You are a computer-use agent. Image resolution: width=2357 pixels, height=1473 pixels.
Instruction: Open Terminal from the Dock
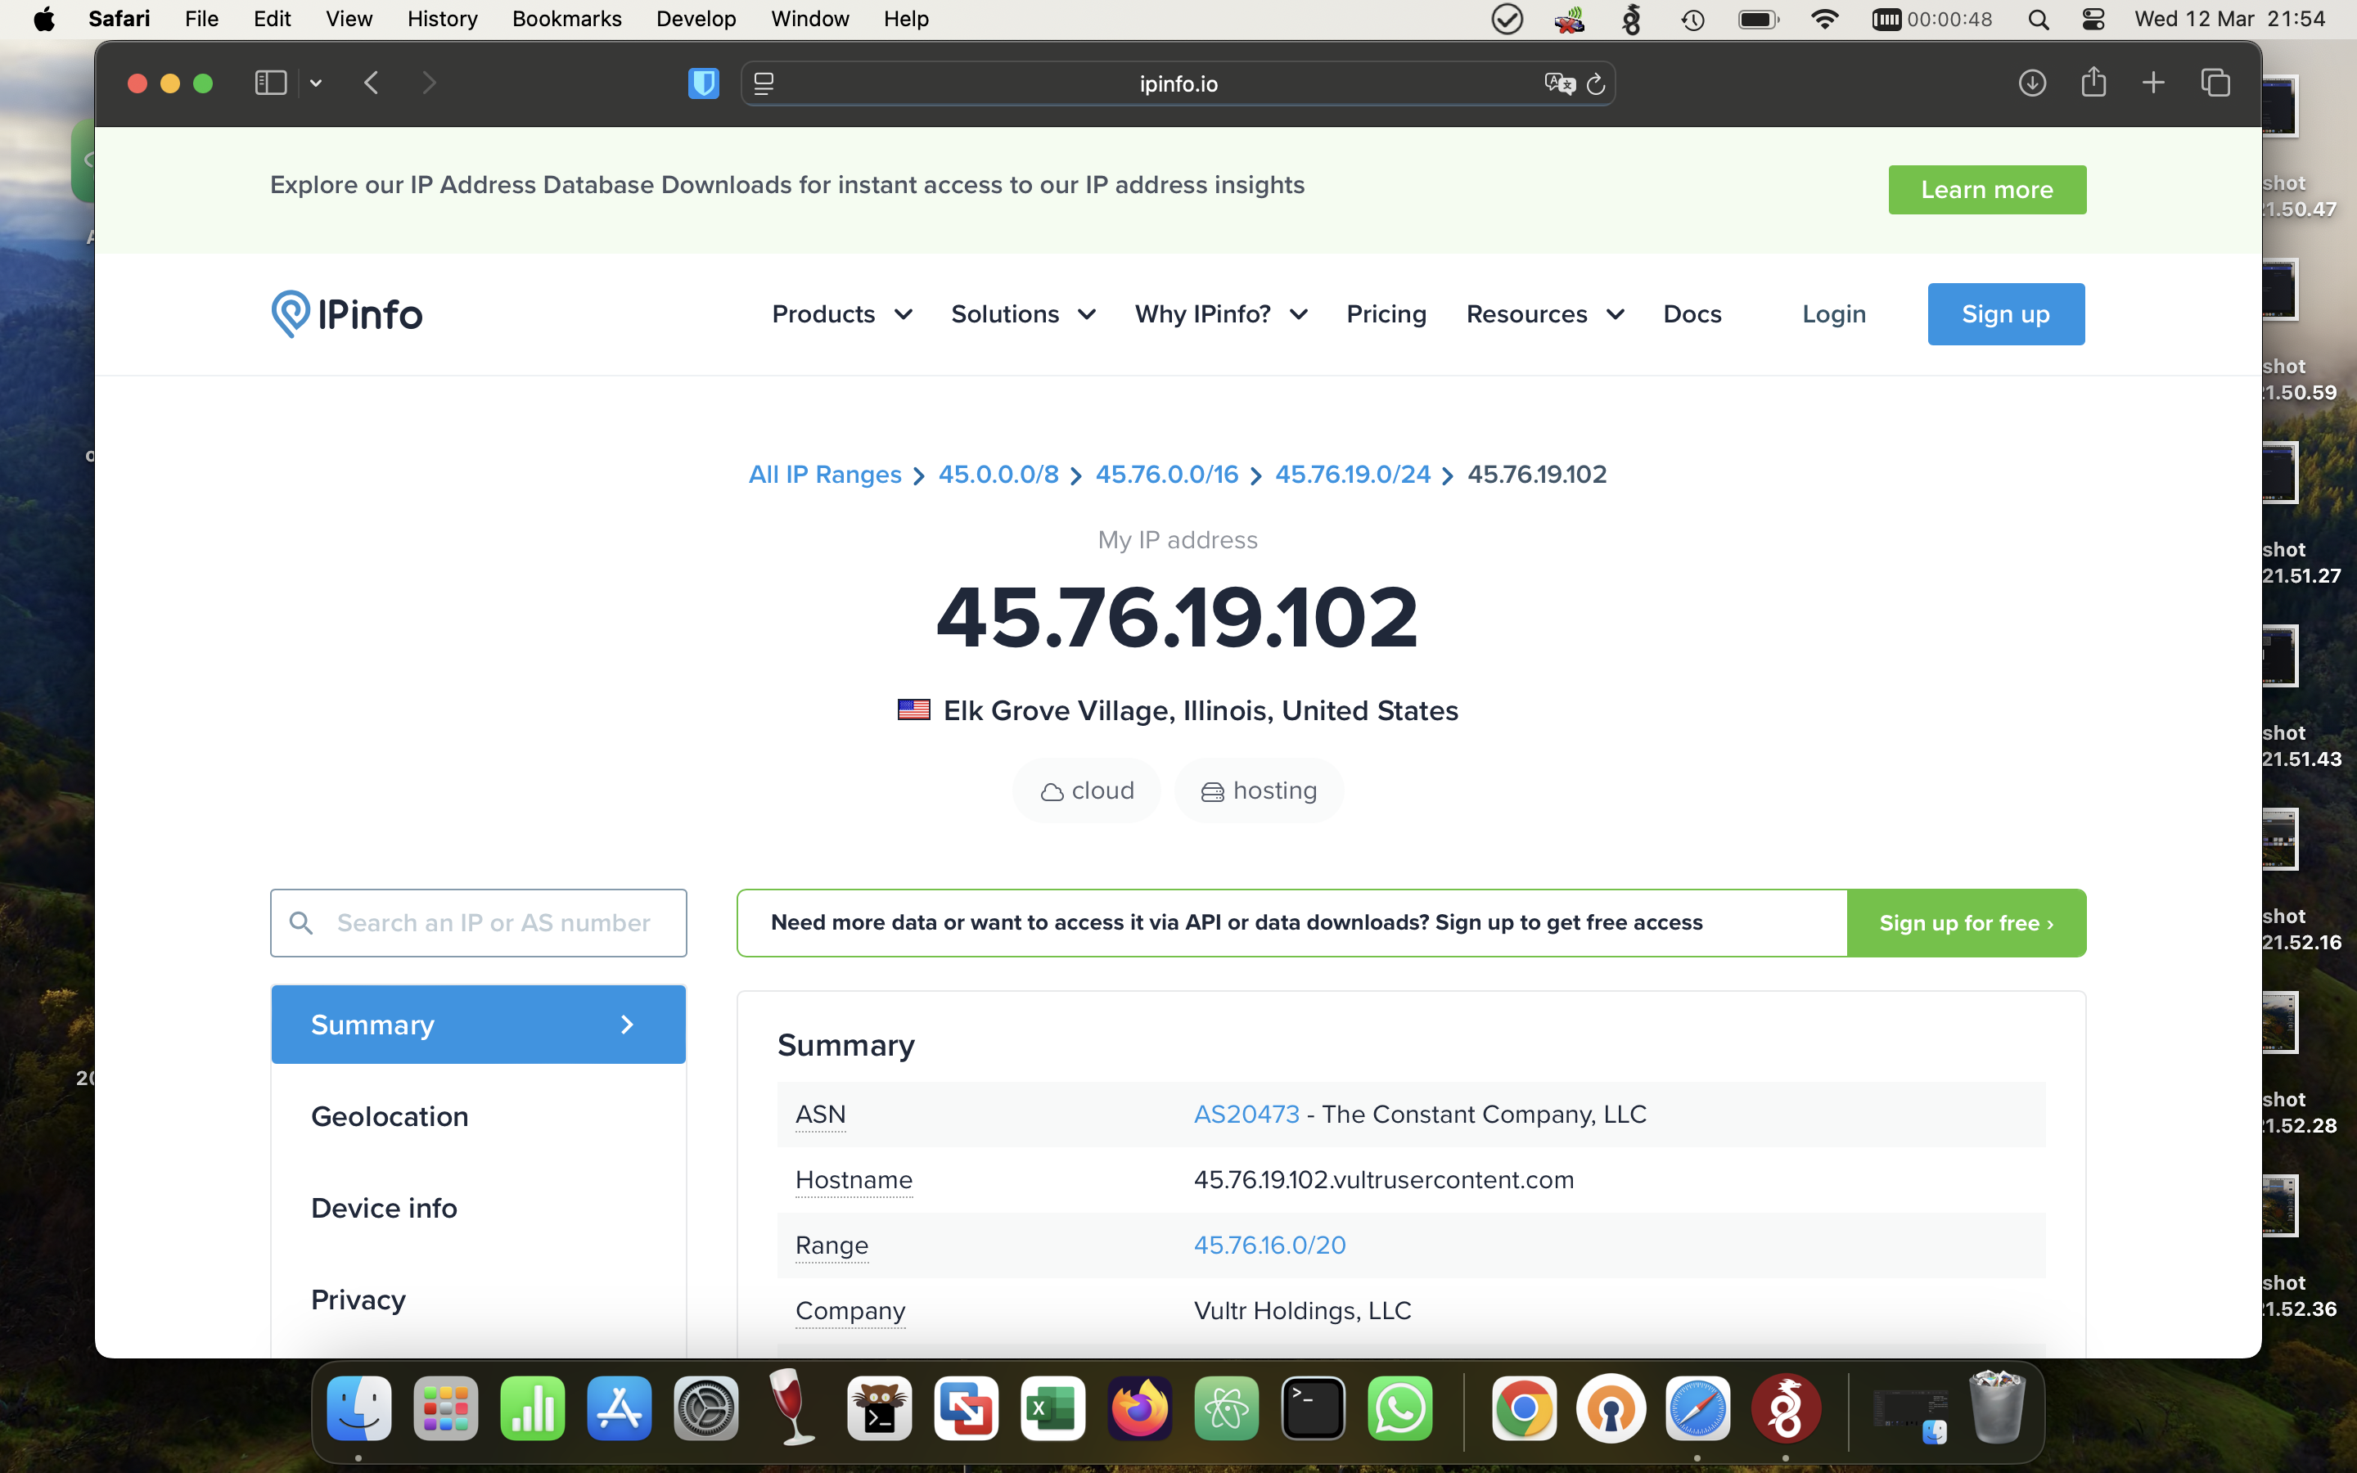pyautogui.click(x=1313, y=1408)
